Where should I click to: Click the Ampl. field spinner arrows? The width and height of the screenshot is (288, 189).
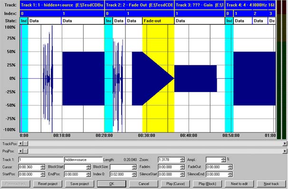tap(223, 160)
